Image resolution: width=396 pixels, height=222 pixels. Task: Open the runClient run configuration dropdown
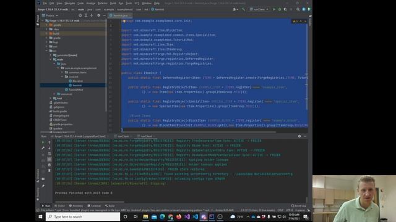pos(259,9)
